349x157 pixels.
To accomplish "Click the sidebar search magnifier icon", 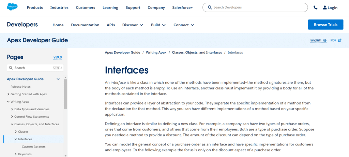I will point(11,68).
